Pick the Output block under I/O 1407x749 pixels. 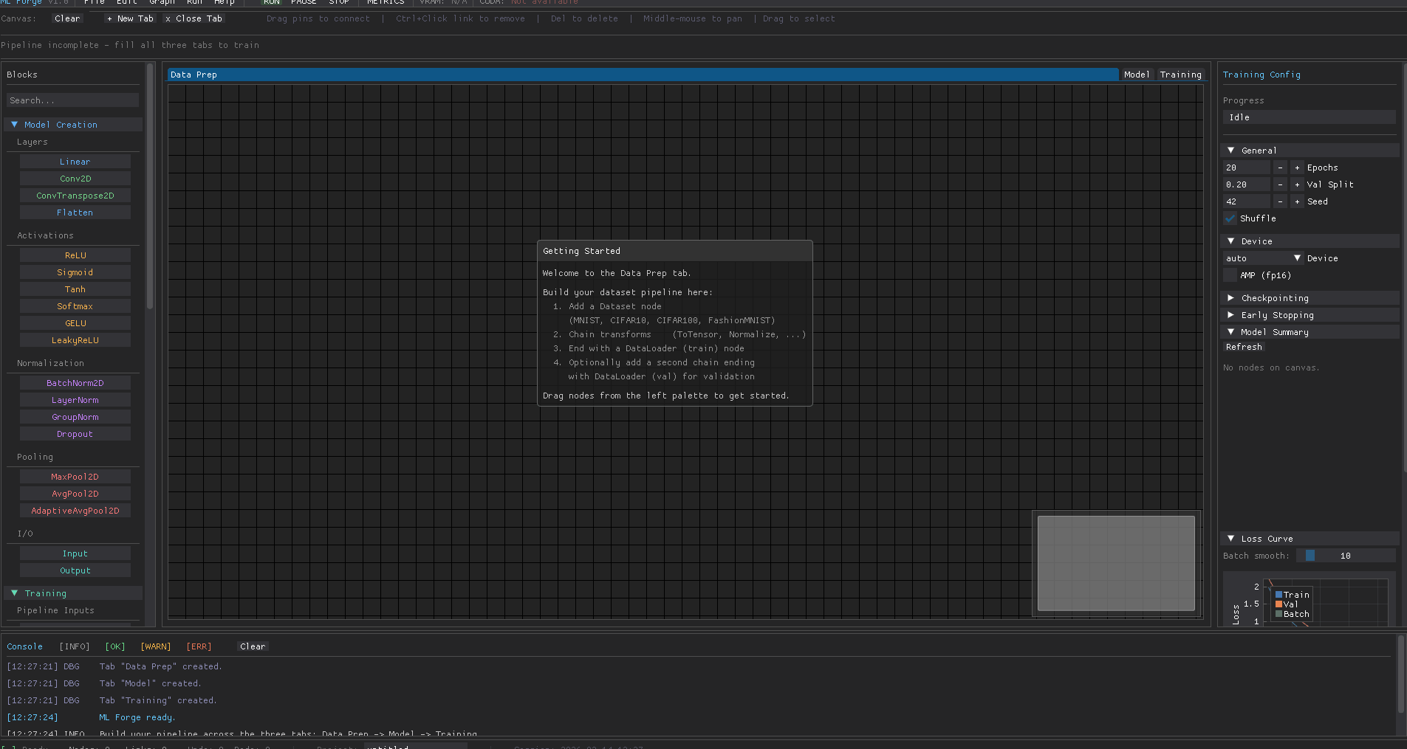(75, 570)
